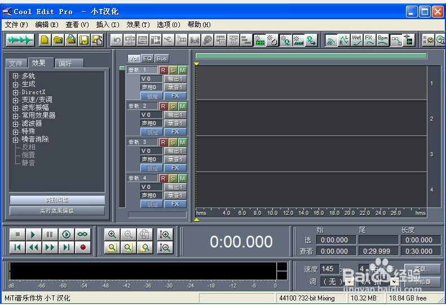Image resolution: width=446 pixels, height=305 pixels.
Task: Solo track 1 with S button
Action: pyautogui.click(x=173, y=70)
